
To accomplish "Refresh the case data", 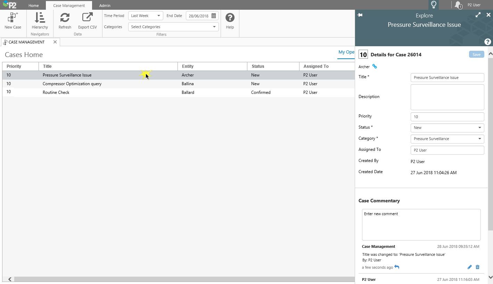I will (65, 18).
